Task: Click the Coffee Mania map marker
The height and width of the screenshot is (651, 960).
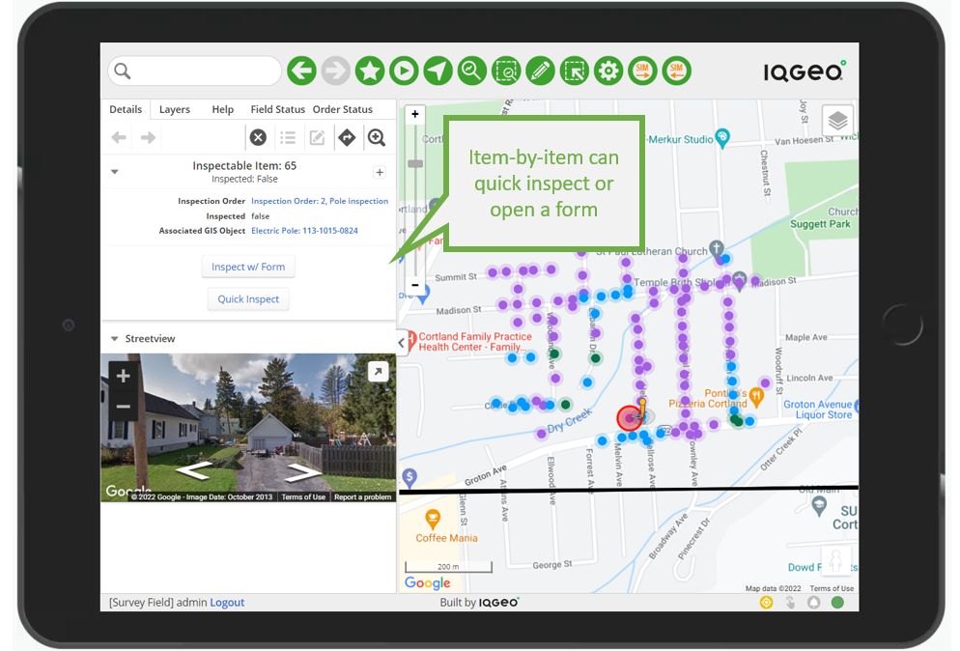Action: coord(433,520)
